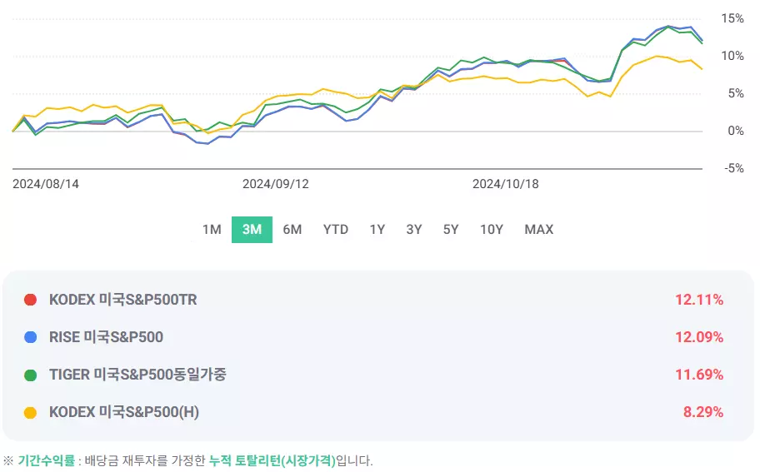Click the 10% y-axis label
This screenshot has height=472, width=760.
click(732, 56)
